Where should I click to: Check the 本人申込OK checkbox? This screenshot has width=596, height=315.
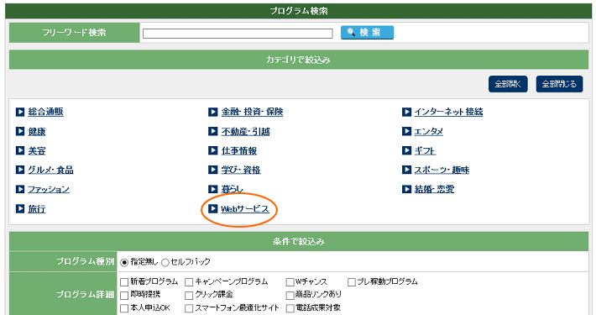[x=124, y=308]
